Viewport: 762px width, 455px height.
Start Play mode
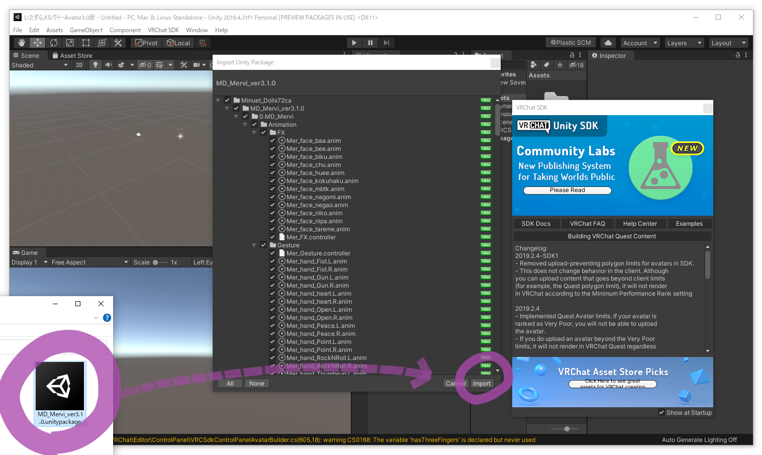[x=354, y=43]
